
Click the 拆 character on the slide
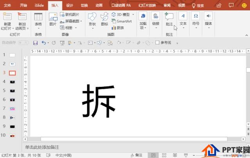tap(99, 101)
